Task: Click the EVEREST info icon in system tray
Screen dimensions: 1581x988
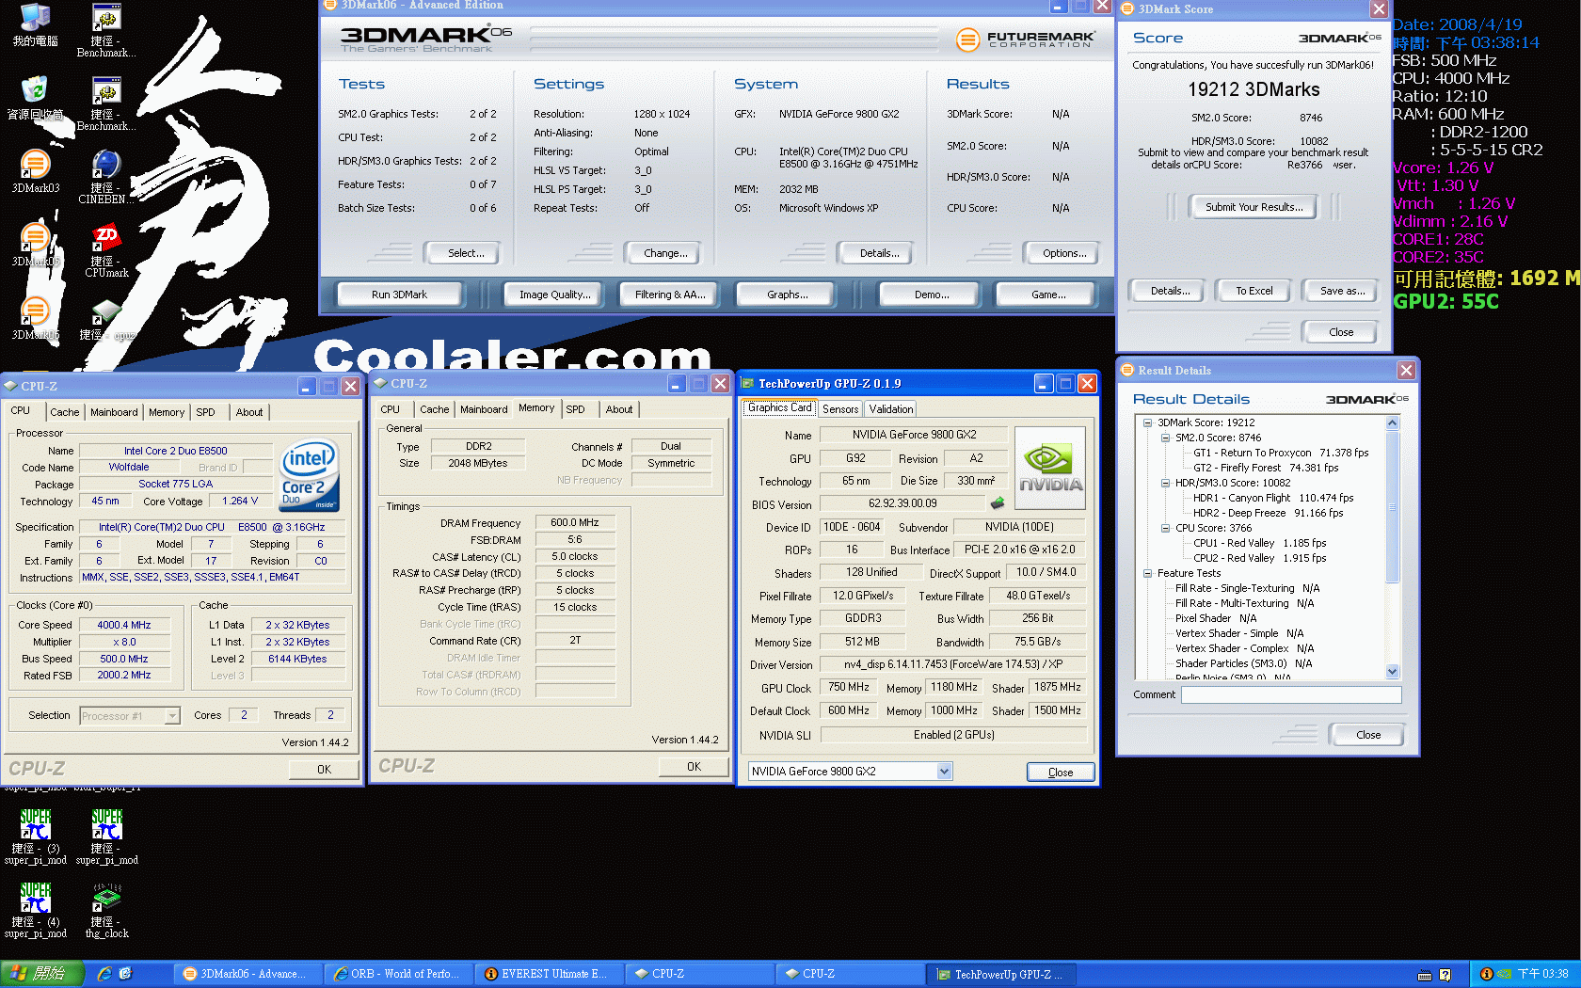Action: (x=1486, y=974)
